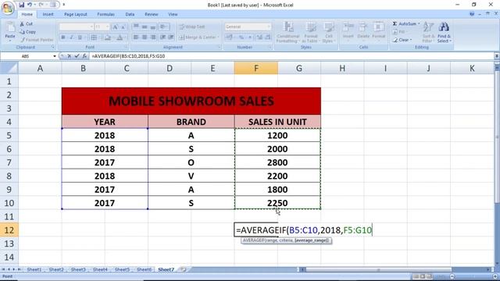Viewport: 500px width, 281px height.
Task: Cancel formula entry with X button
Action: (70, 56)
